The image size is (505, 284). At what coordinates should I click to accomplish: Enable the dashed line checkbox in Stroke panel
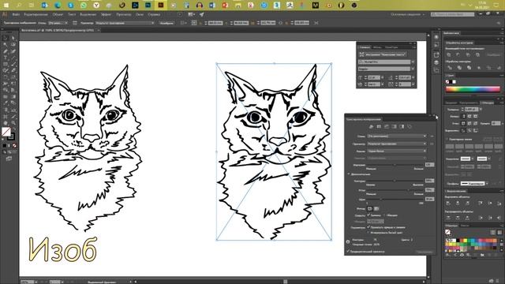pos(447,139)
